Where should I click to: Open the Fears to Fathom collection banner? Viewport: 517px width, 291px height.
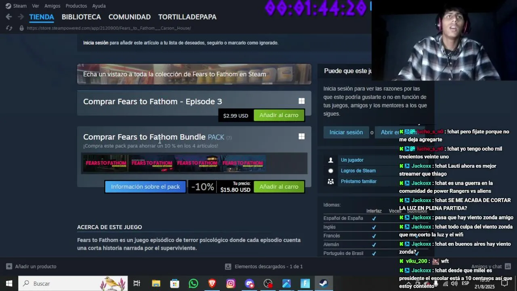(194, 74)
